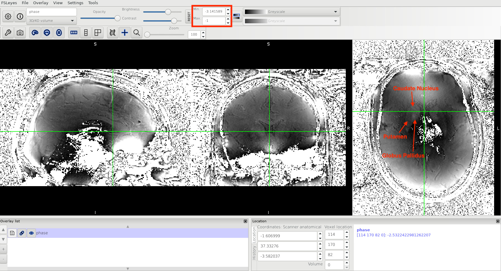
Task: Open overlay display settings gear icon
Action: (x=8, y=16)
